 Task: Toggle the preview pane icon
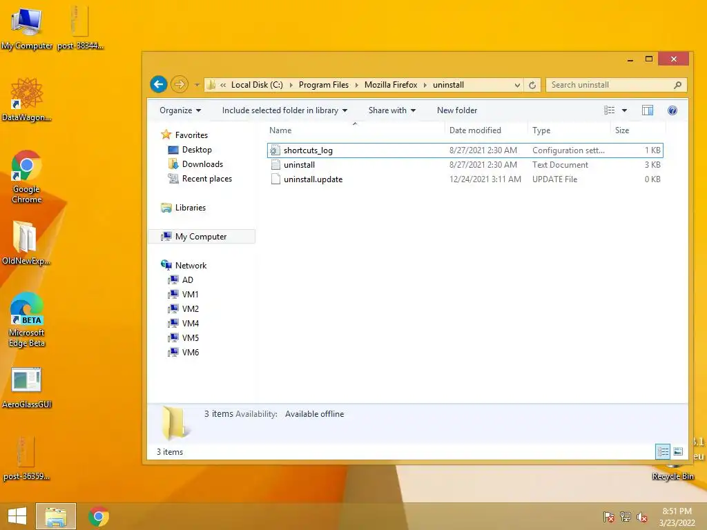tap(648, 110)
